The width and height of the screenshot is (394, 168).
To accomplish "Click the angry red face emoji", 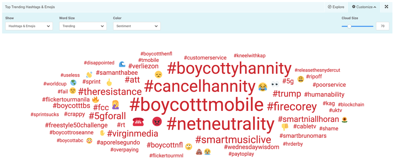I will pos(157,122).
